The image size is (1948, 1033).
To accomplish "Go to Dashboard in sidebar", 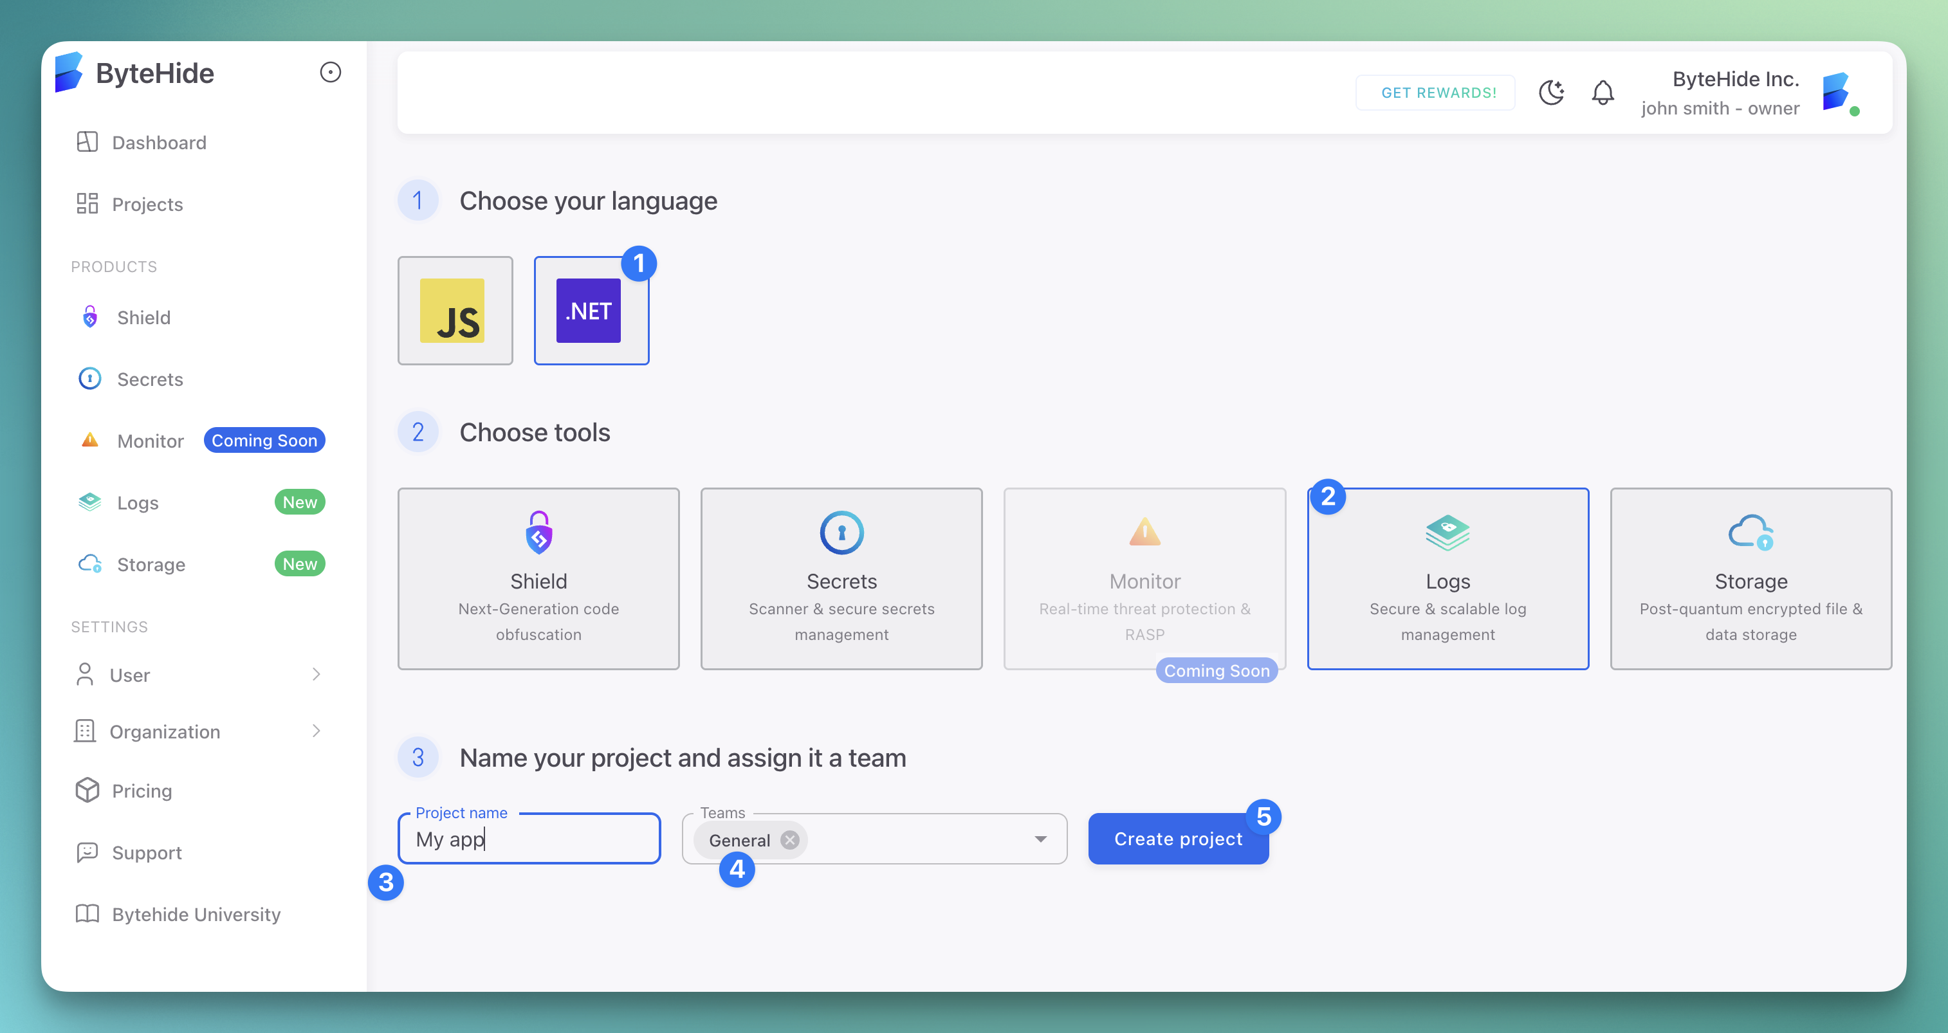I will click(x=159, y=142).
